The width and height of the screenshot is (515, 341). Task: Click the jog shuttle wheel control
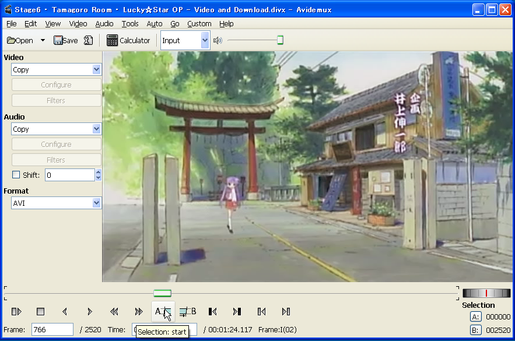[x=486, y=293]
